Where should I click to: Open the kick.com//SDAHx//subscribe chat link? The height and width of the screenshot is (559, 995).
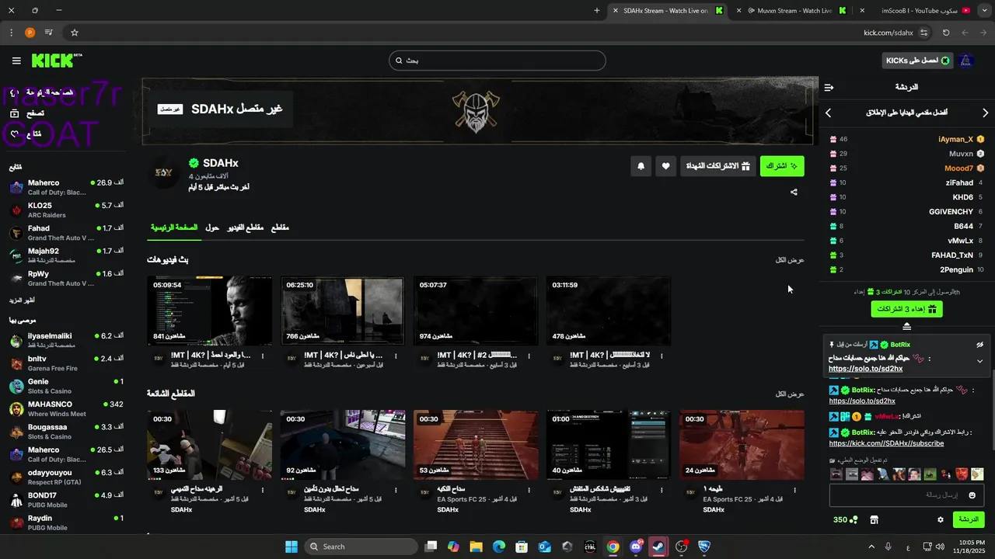(886, 443)
